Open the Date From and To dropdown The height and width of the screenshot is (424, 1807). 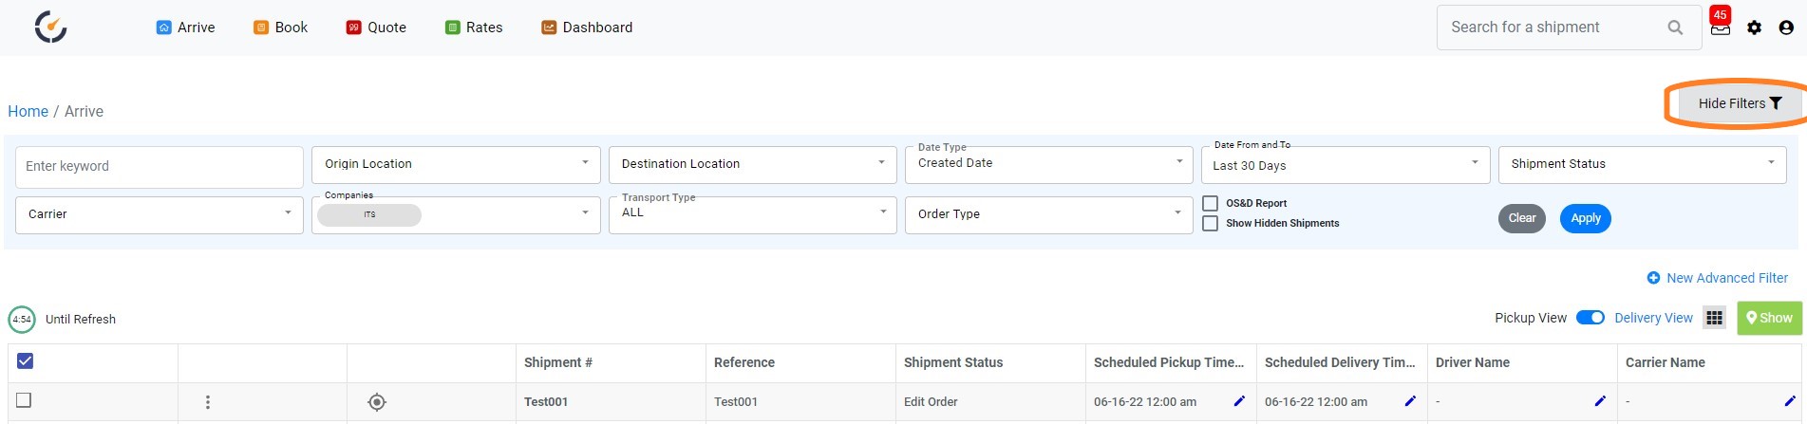tap(1346, 165)
